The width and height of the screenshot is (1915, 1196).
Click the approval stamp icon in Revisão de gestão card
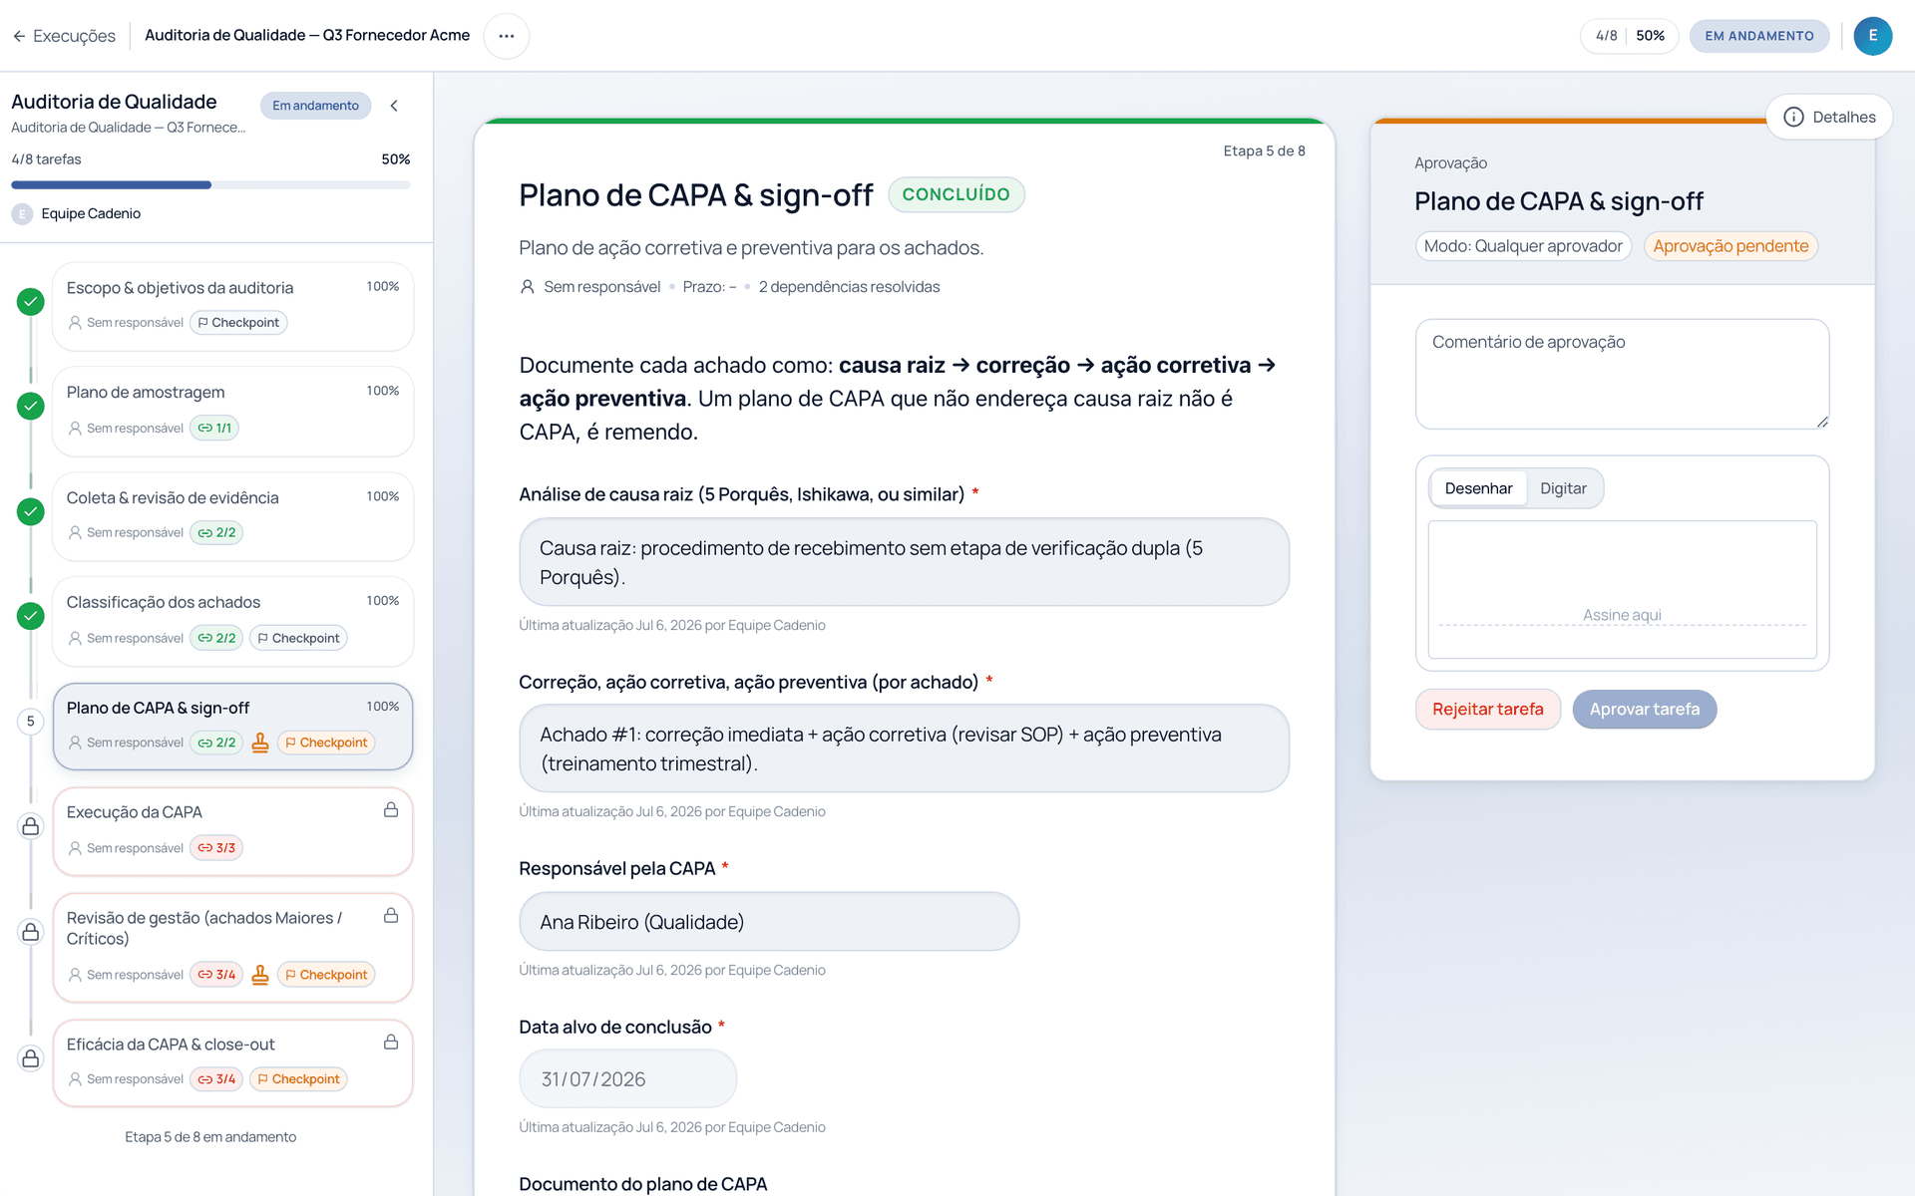[x=260, y=975]
